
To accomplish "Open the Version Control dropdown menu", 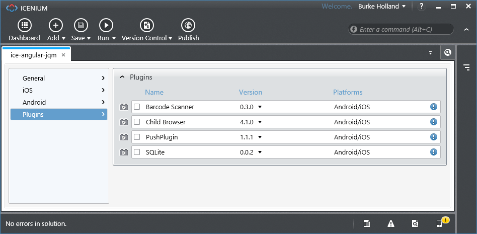I will pyautogui.click(x=146, y=38).
